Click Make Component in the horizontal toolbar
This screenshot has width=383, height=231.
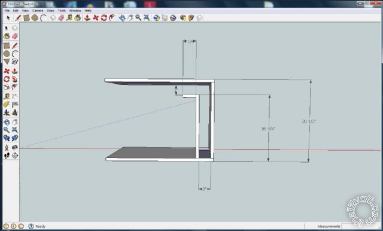53,18
